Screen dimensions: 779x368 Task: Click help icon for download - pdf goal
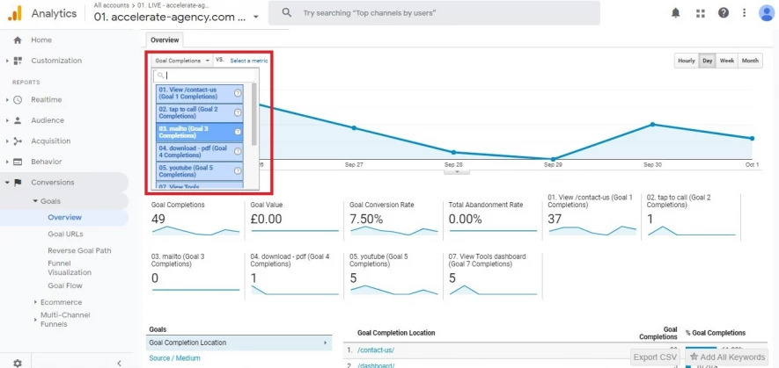[238, 151]
